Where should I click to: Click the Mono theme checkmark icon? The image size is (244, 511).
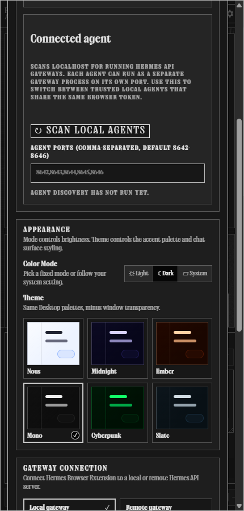point(75,435)
